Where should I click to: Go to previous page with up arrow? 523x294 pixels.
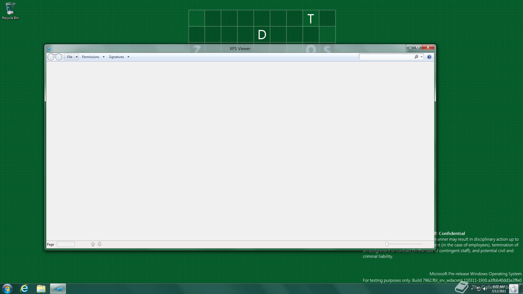point(93,244)
